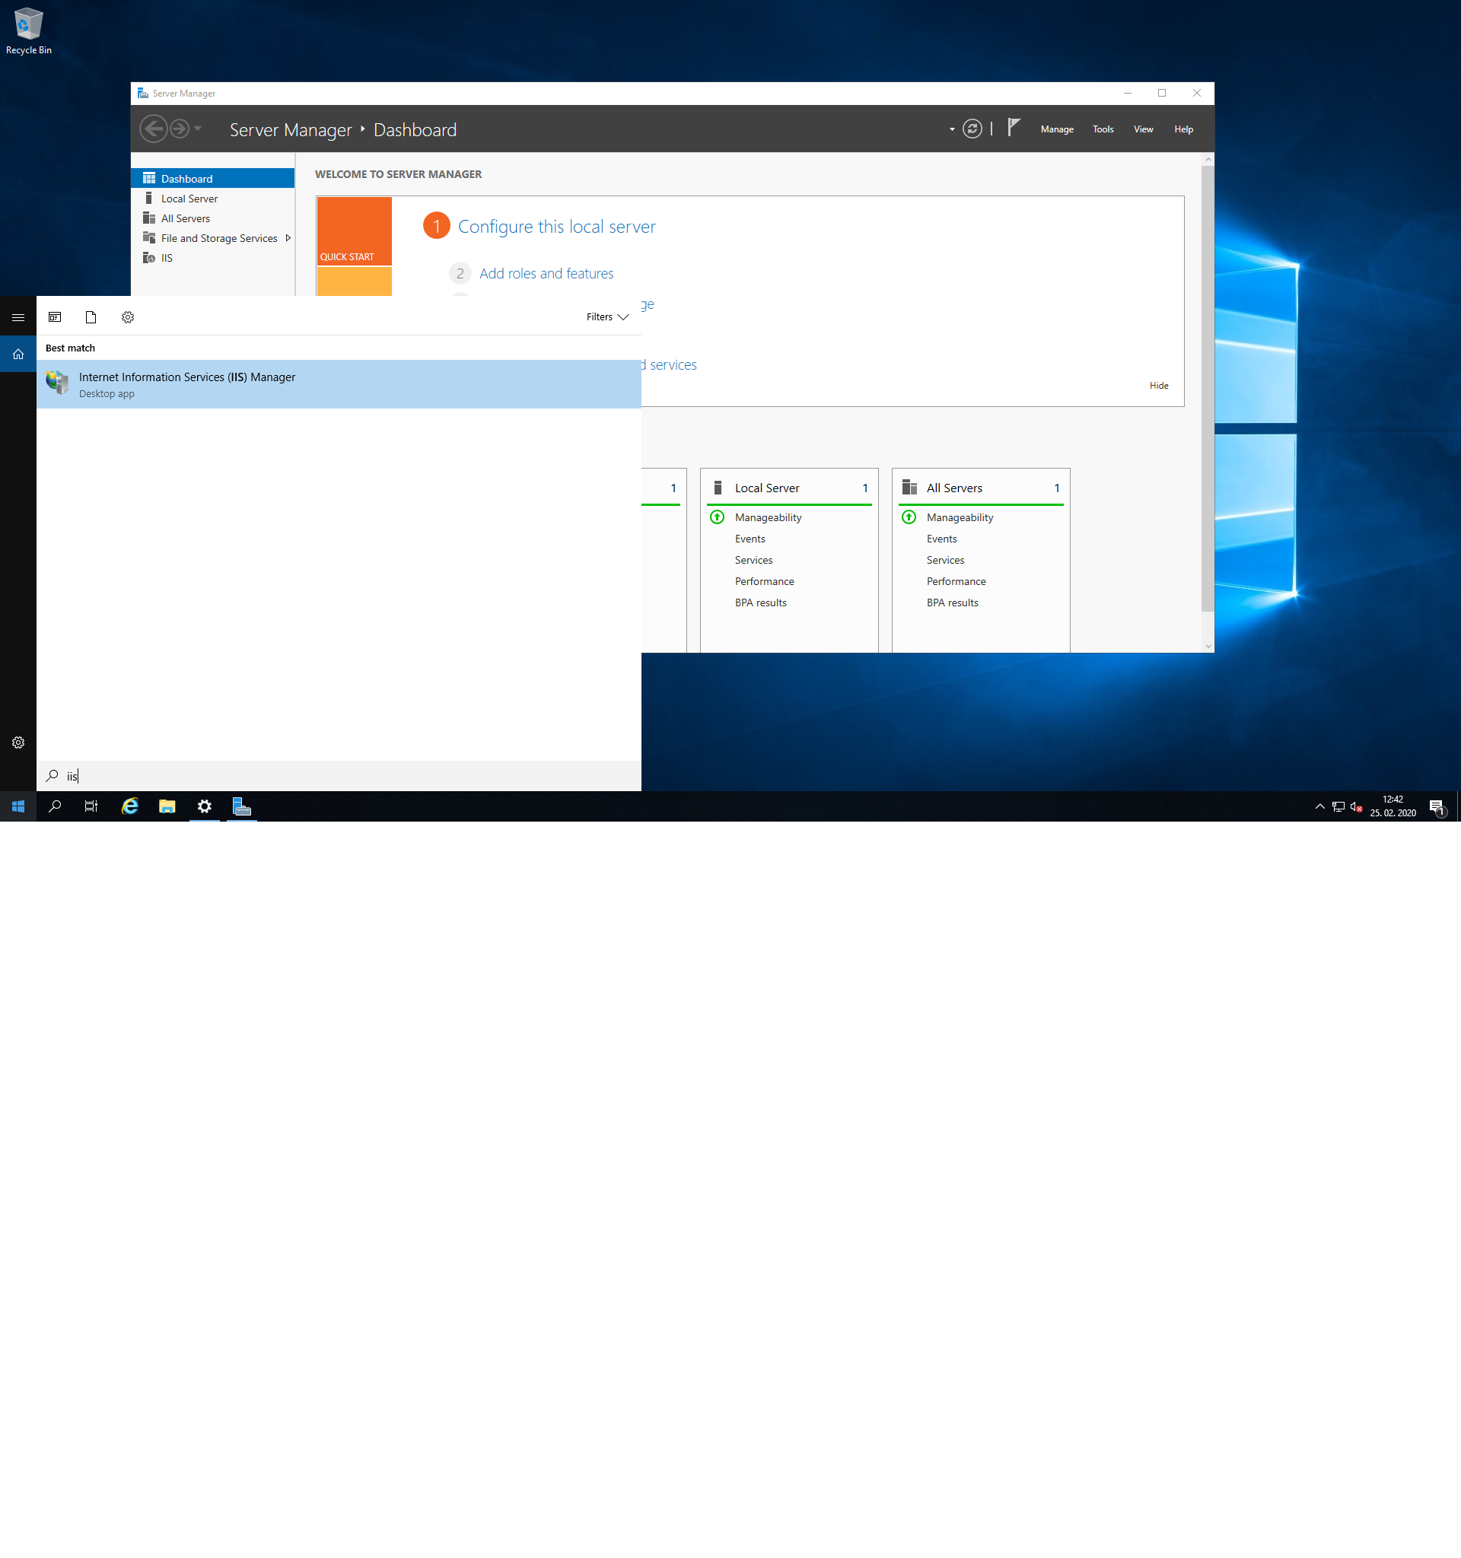Filter search results by Apps

[55, 316]
